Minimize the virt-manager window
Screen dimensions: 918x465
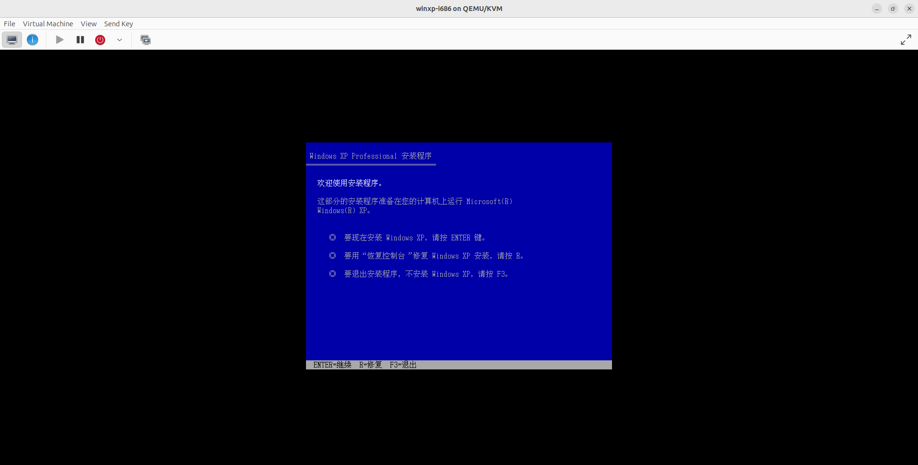click(x=876, y=9)
